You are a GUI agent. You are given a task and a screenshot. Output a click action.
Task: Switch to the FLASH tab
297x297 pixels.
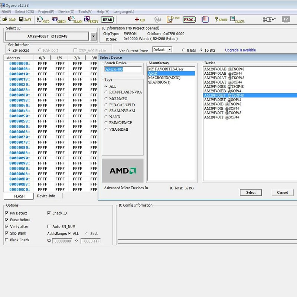19,196
